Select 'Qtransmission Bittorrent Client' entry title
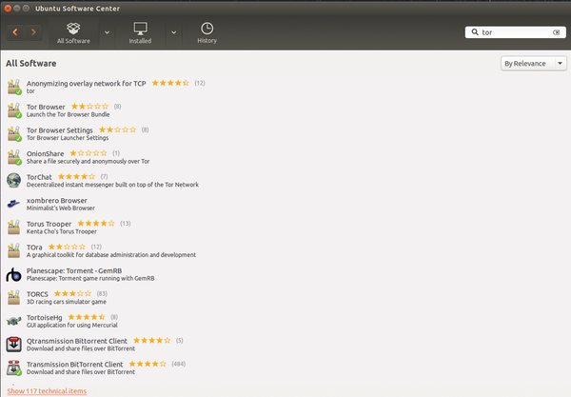This screenshot has width=571, height=397. pyautogui.click(x=77, y=341)
